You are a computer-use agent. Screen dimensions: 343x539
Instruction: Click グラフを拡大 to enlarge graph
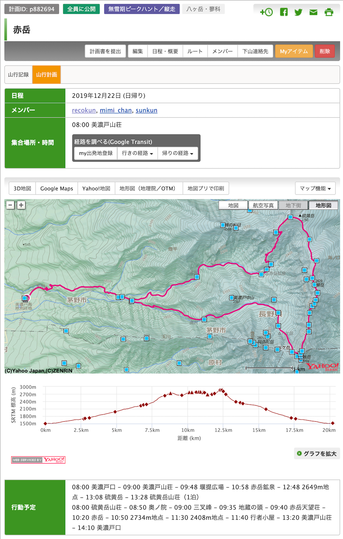coord(317,454)
